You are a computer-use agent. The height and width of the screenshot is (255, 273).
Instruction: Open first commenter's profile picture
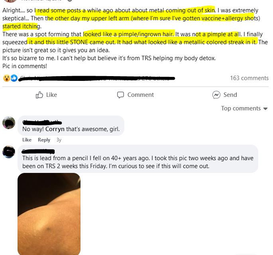click(9, 123)
